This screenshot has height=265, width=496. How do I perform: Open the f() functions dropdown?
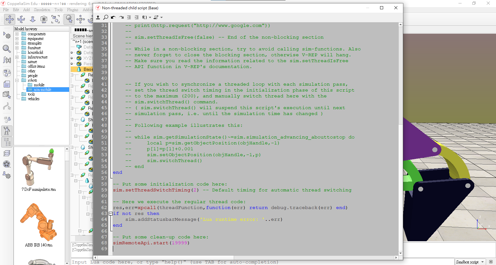coord(146,17)
